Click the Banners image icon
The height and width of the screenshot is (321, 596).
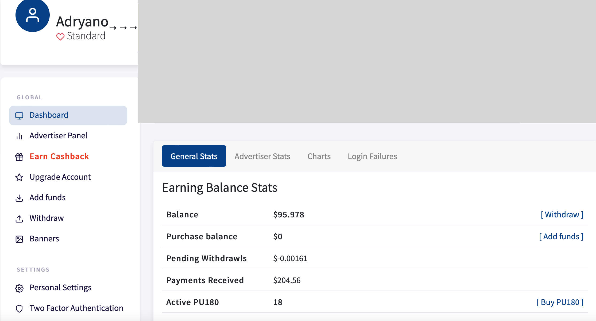coord(19,239)
